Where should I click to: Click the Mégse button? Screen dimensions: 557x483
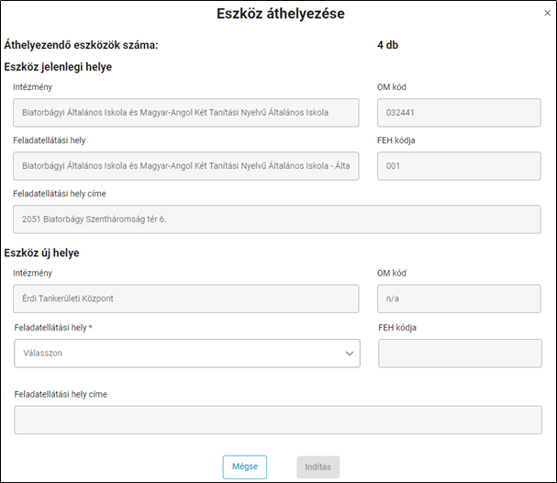(x=245, y=466)
